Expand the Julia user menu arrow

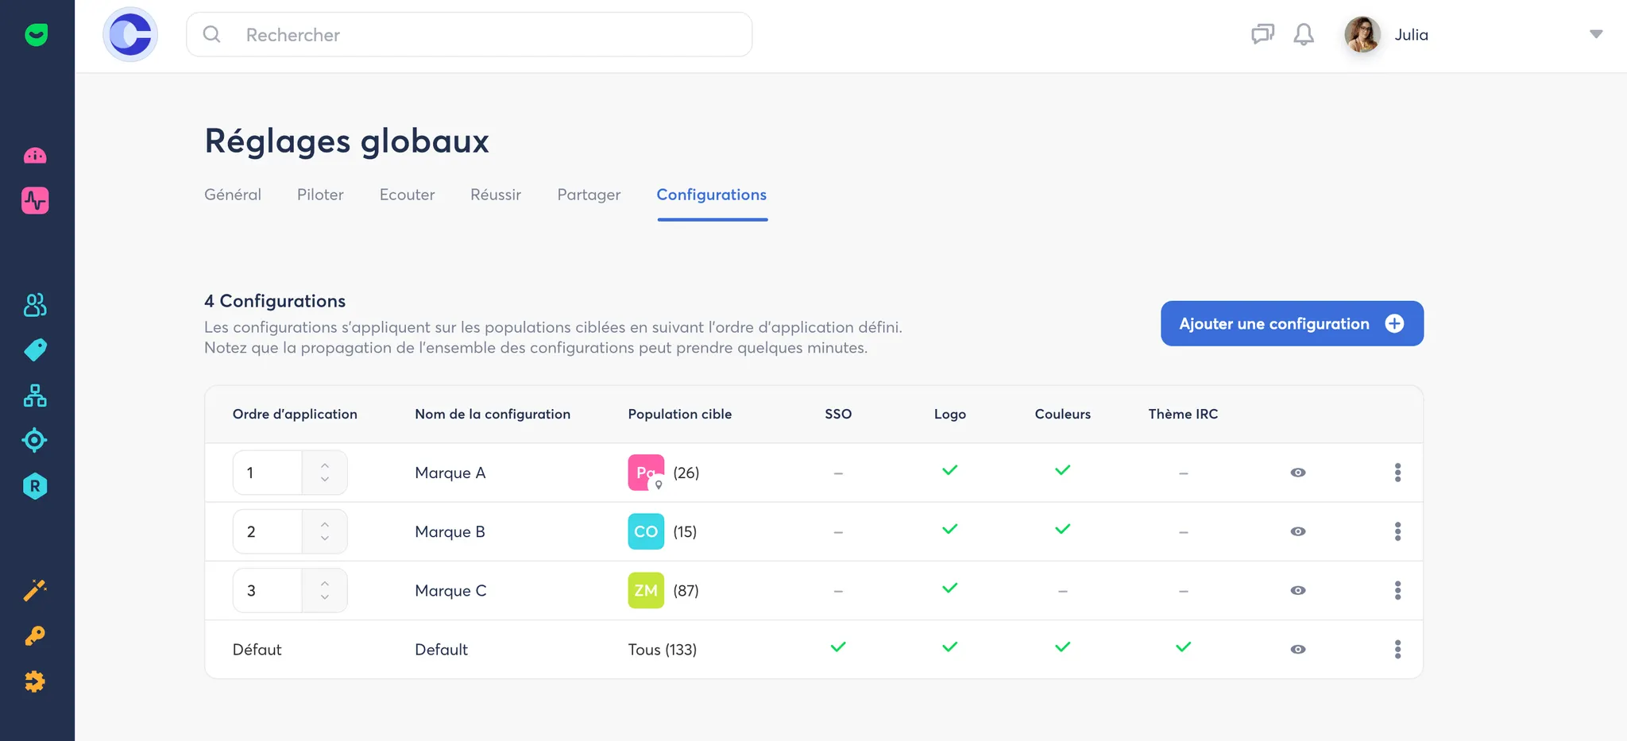[x=1595, y=34]
